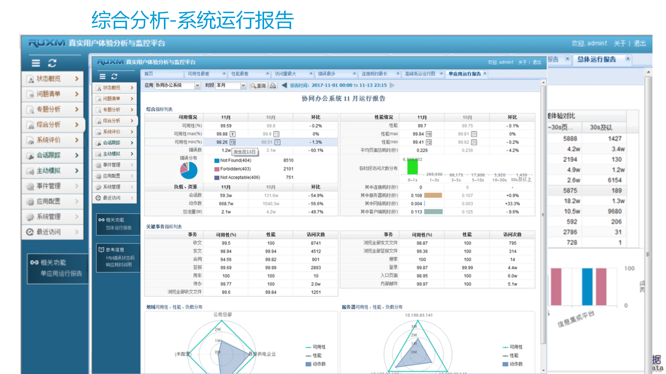Image resolution: width=666 pixels, height=374 pixels.
Task: Click the inner window refresh icon
Action: [x=114, y=76]
